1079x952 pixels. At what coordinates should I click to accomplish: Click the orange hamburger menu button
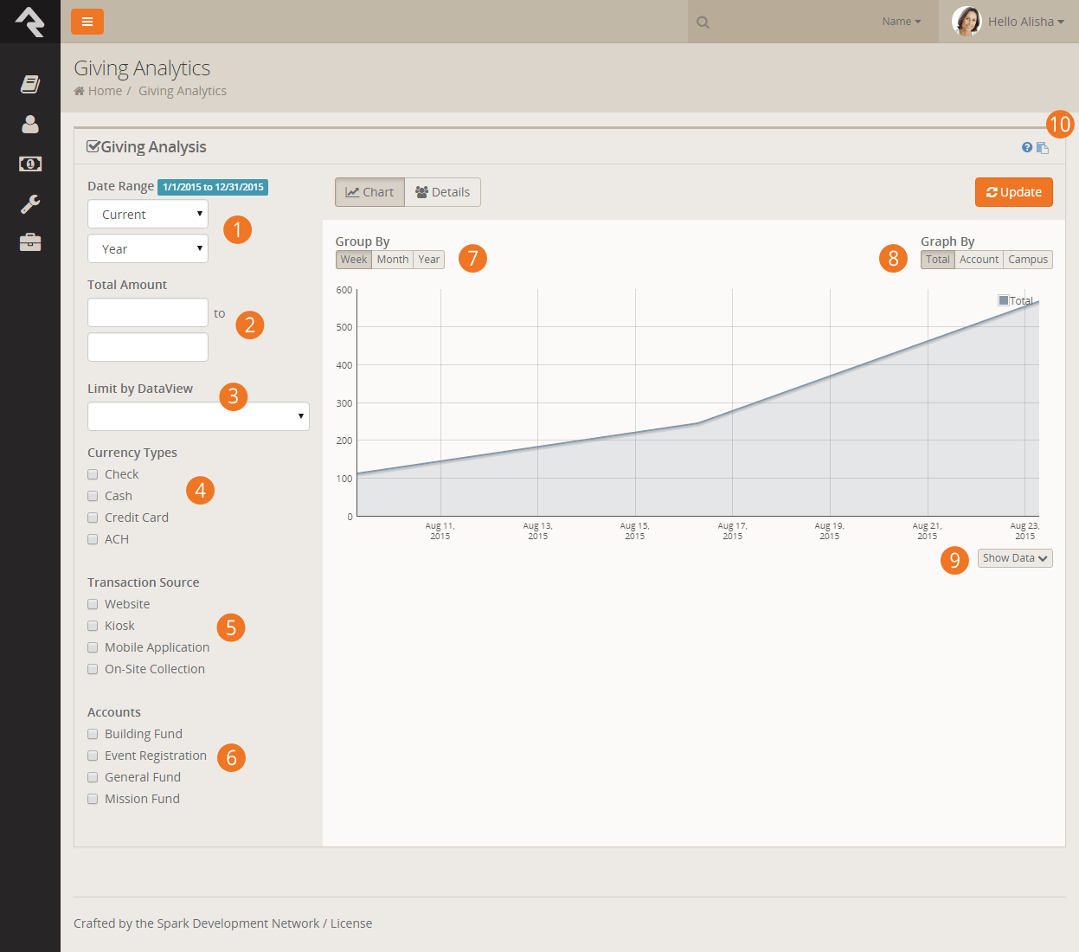point(87,22)
